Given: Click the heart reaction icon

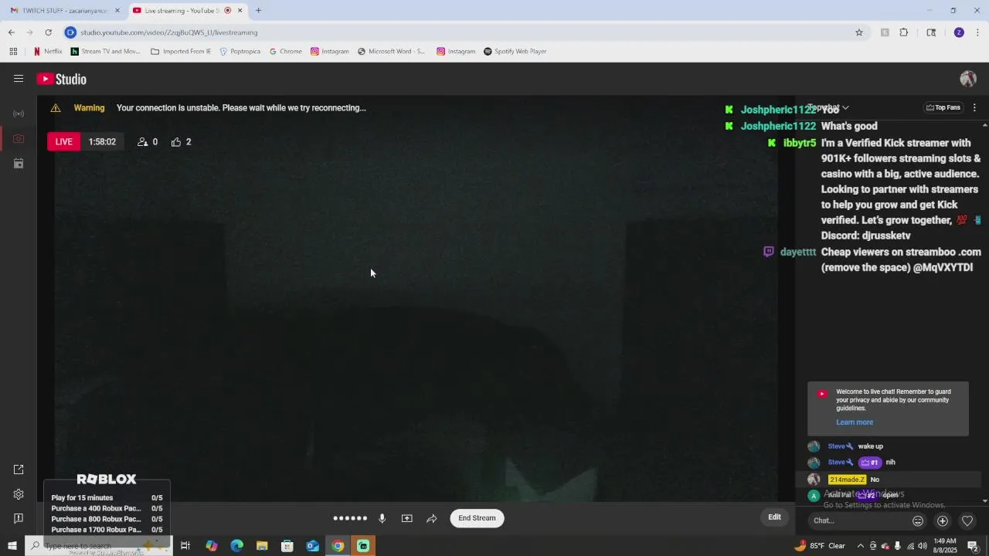Looking at the screenshot, I should (x=967, y=520).
